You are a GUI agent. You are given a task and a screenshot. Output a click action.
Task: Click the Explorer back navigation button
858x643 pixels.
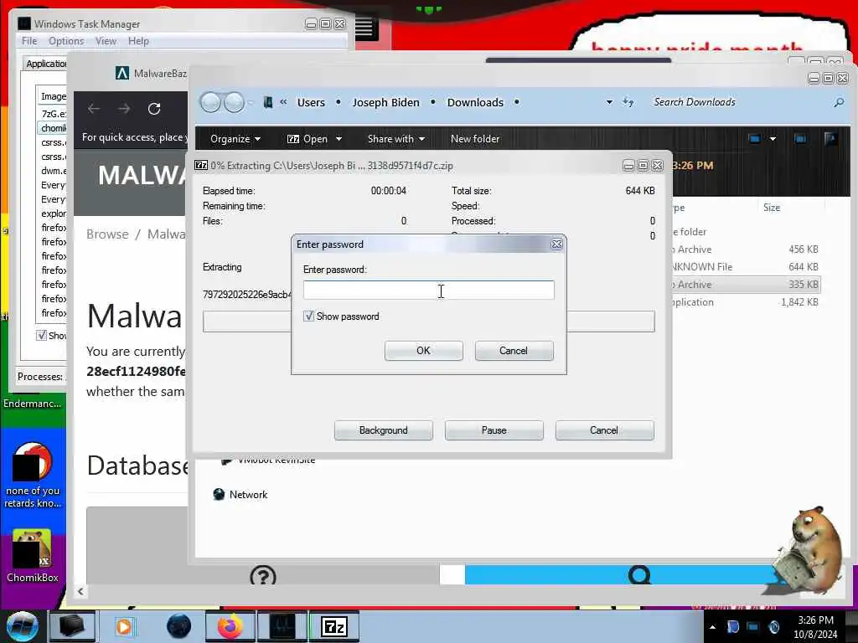pyautogui.click(x=210, y=102)
